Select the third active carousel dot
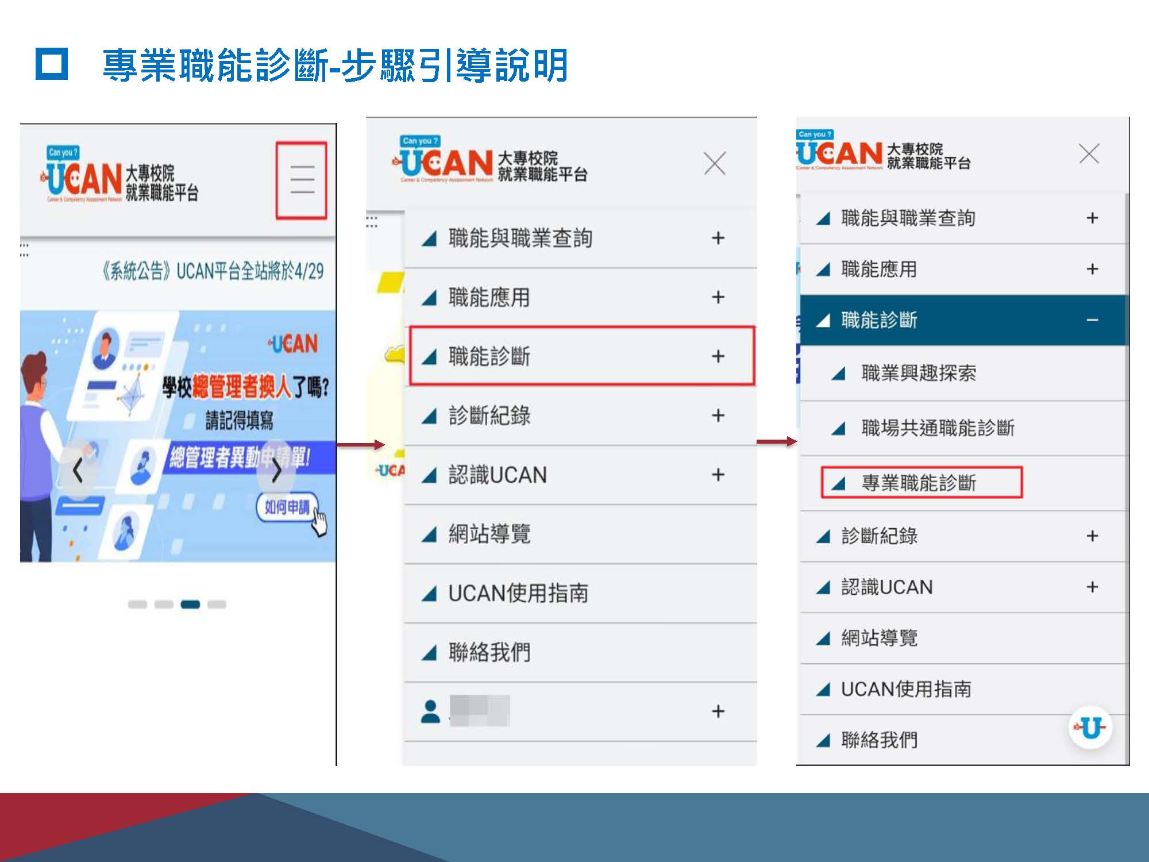 click(190, 604)
